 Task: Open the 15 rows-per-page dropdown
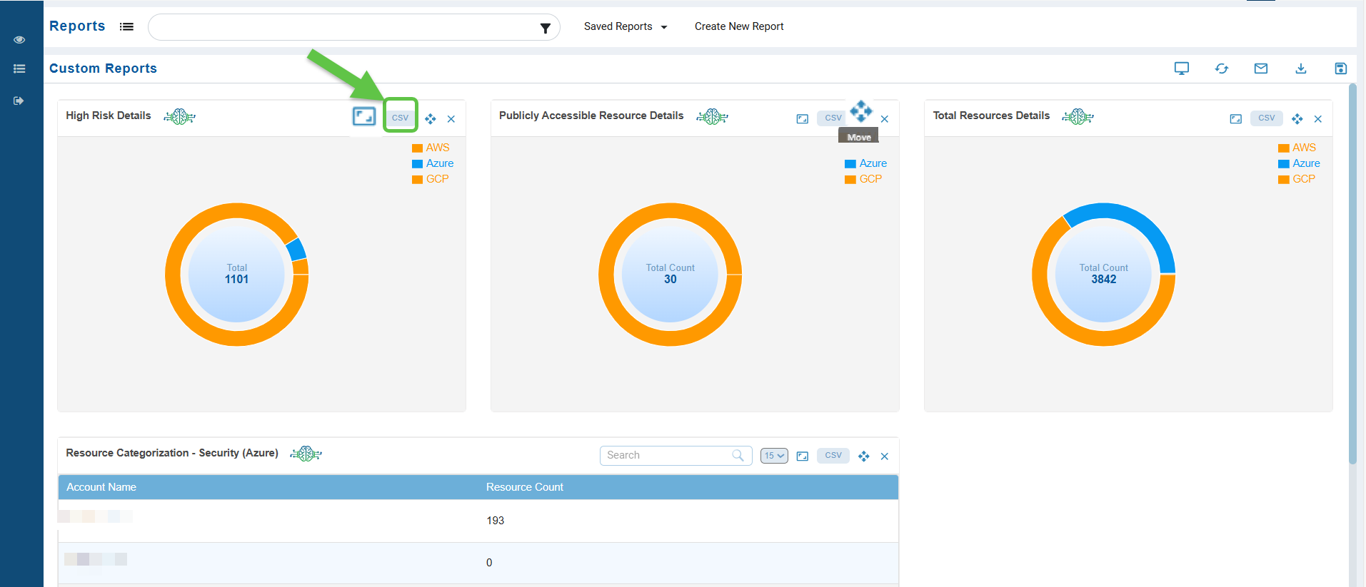point(774,456)
